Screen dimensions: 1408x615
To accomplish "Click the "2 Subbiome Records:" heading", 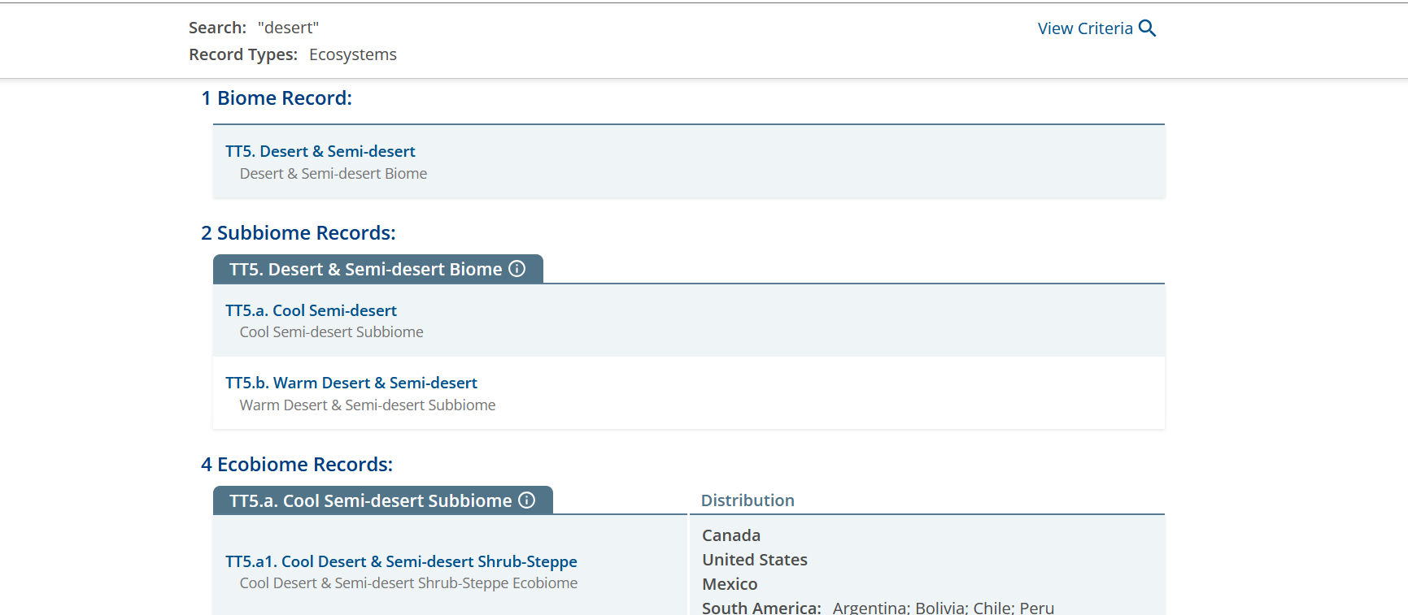I will [x=298, y=233].
